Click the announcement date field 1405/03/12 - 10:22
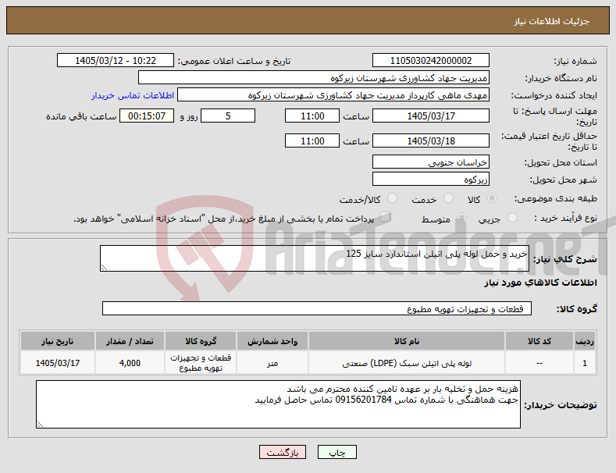 116,61
